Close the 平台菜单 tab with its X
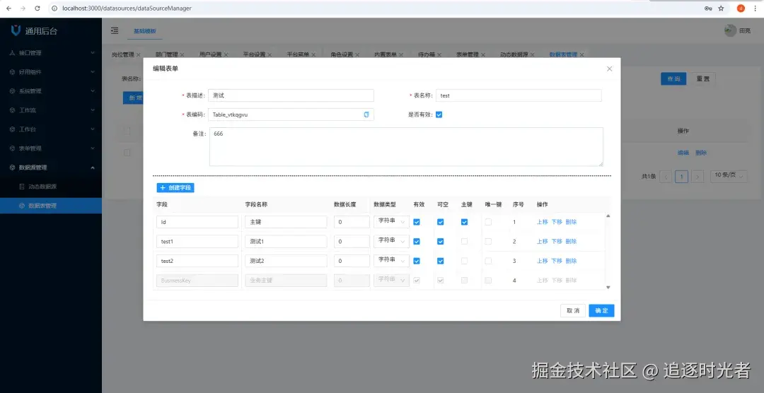 [x=313, y=54]
